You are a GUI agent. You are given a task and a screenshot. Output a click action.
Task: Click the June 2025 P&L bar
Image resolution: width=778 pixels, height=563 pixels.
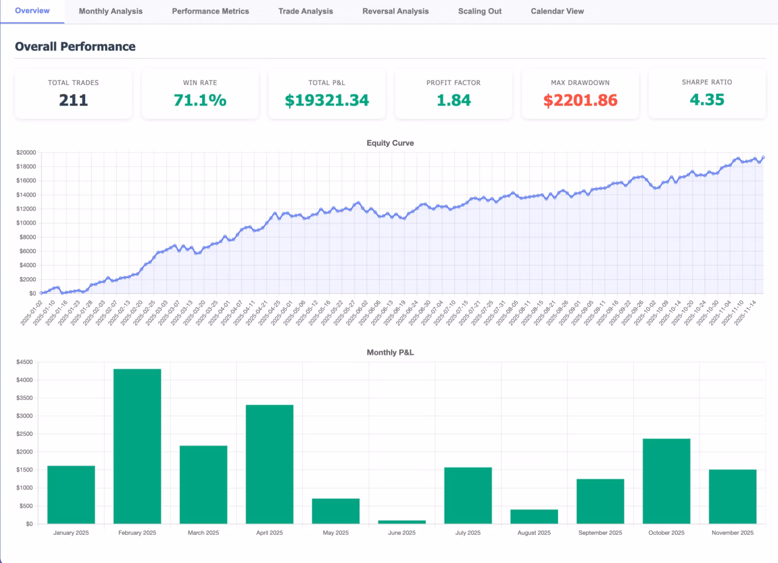point(402,522)
